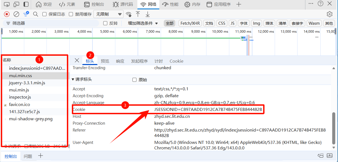
Task: Collapse the 请求标头 section
Action: [73, 79]
